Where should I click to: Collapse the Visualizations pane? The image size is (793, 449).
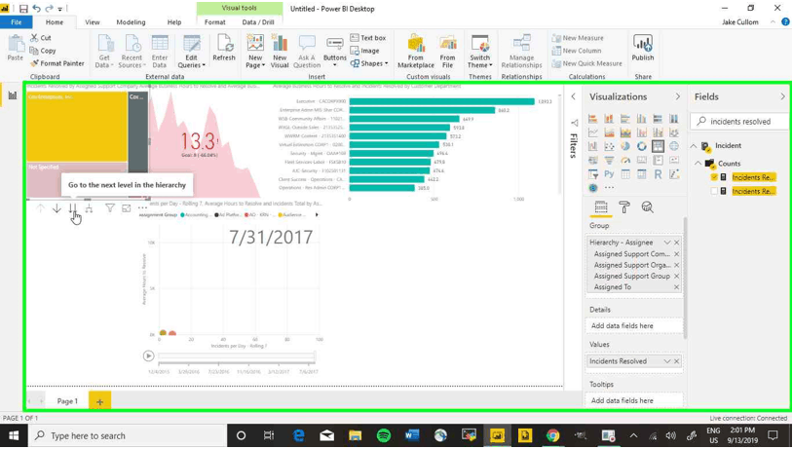coord(678,96)
